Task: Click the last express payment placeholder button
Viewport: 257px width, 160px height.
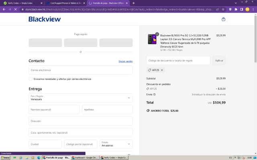Action: [x=116, y=43]
